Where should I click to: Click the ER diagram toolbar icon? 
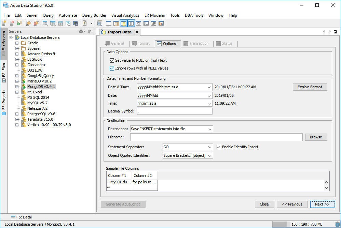coord(153,23)
